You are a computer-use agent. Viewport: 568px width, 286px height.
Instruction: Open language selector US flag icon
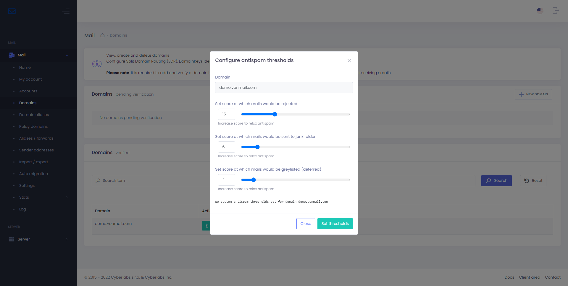pyautogui.click(x=540, y=11)
